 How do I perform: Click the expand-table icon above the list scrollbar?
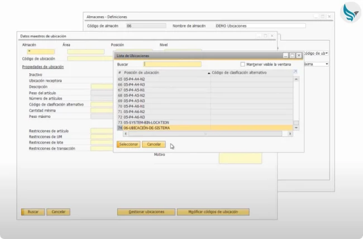pyautogui.click(x=295, y=71)
